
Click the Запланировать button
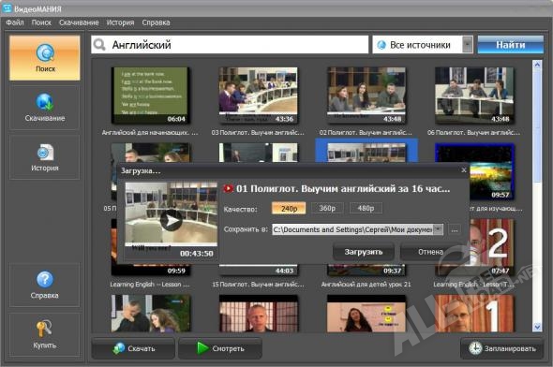click(502, 348)
